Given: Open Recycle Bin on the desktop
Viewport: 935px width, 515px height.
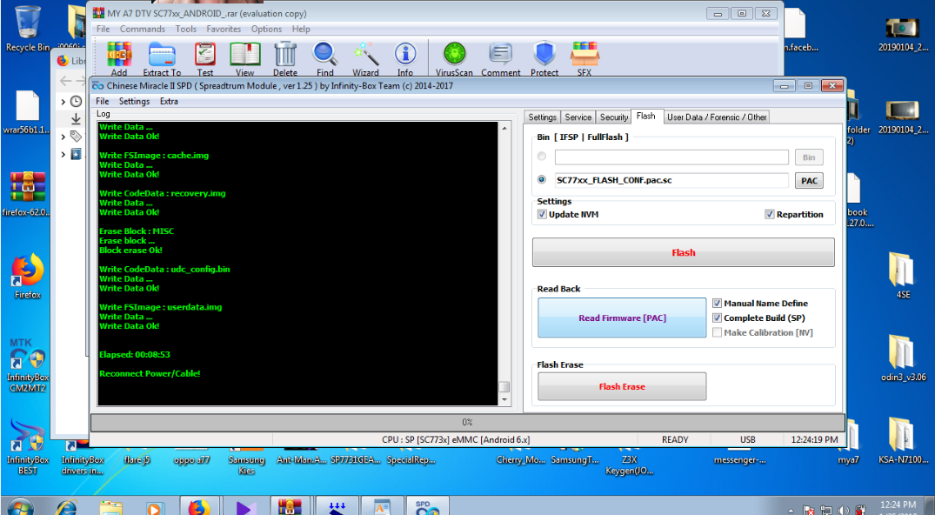Looking at the screenshot, I should pyautogui.click(x=28, y=29).
